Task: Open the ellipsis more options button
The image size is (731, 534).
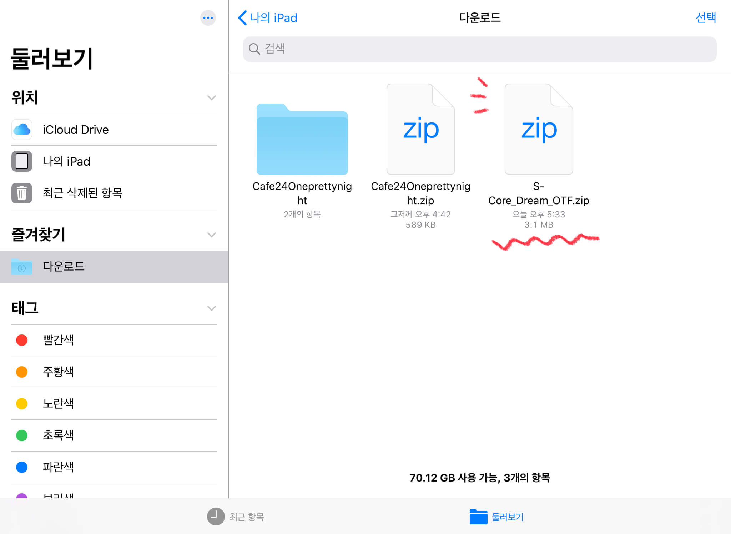Action: tap(208, 18)
